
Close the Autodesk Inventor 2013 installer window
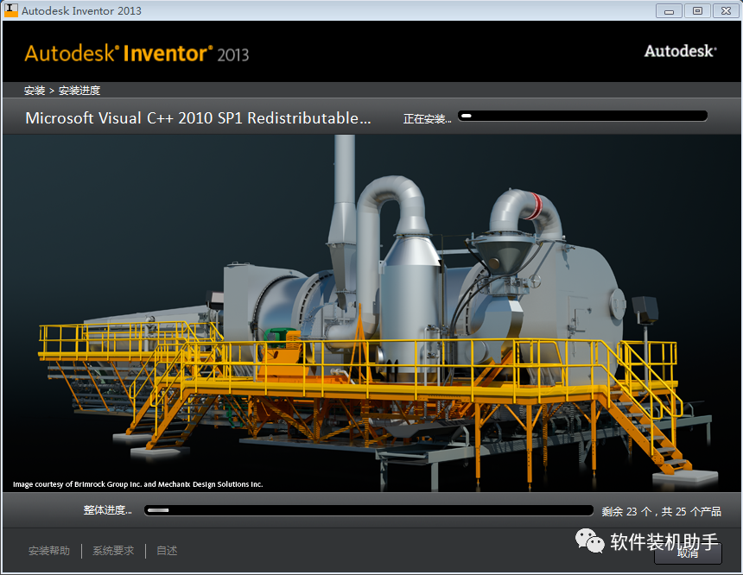point(726,11)
